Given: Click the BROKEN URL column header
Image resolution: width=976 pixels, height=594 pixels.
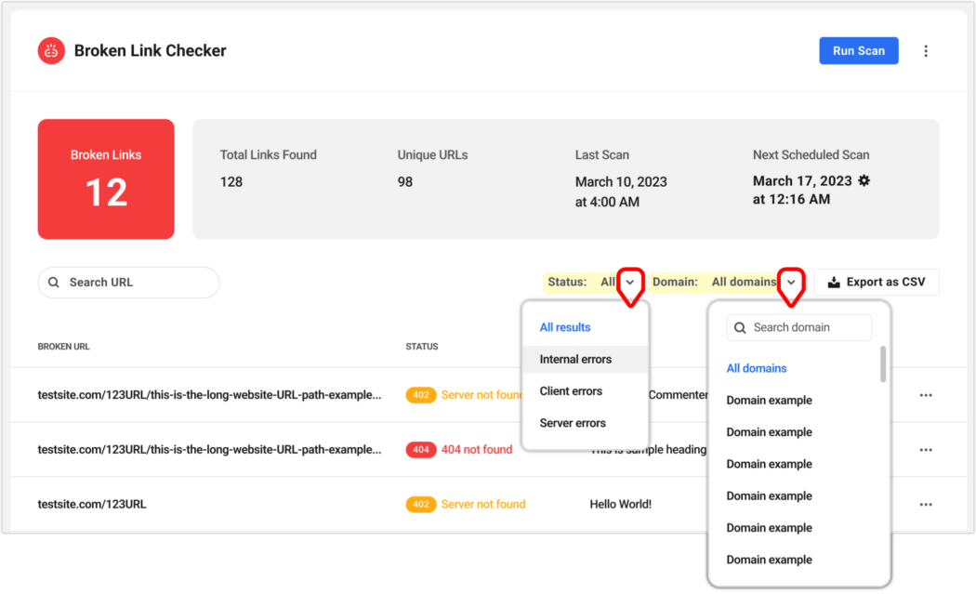Looking at the screenshot, I should coord(63,347).
